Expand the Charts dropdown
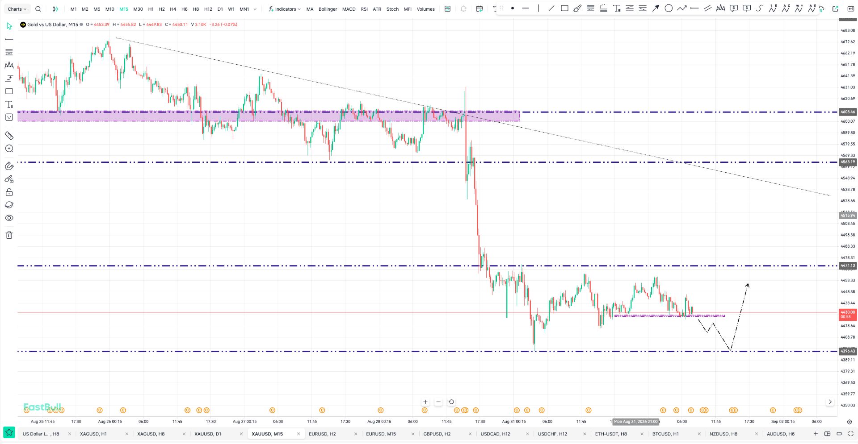The image size is (858, 444). tap(17, 9)
